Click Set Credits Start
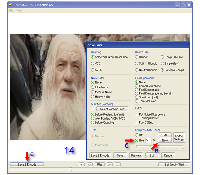The image size is (200, 175). tap(174, 164)
